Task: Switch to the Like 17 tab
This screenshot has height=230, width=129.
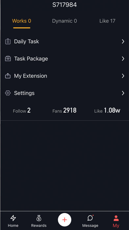Action: (107, 21)
